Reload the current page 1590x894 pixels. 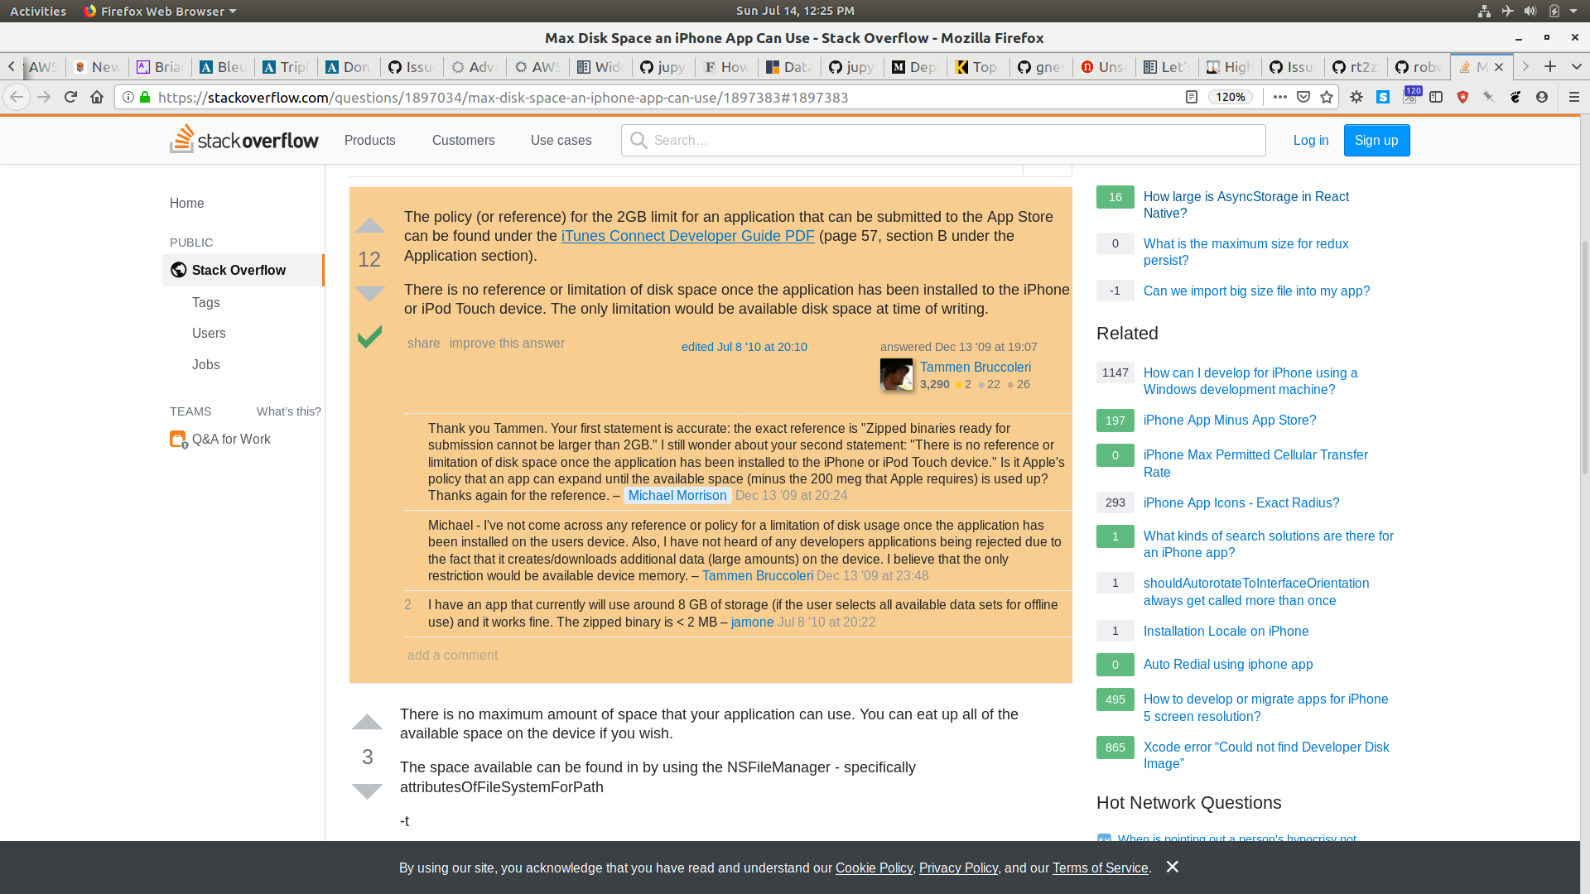[70, 97]
